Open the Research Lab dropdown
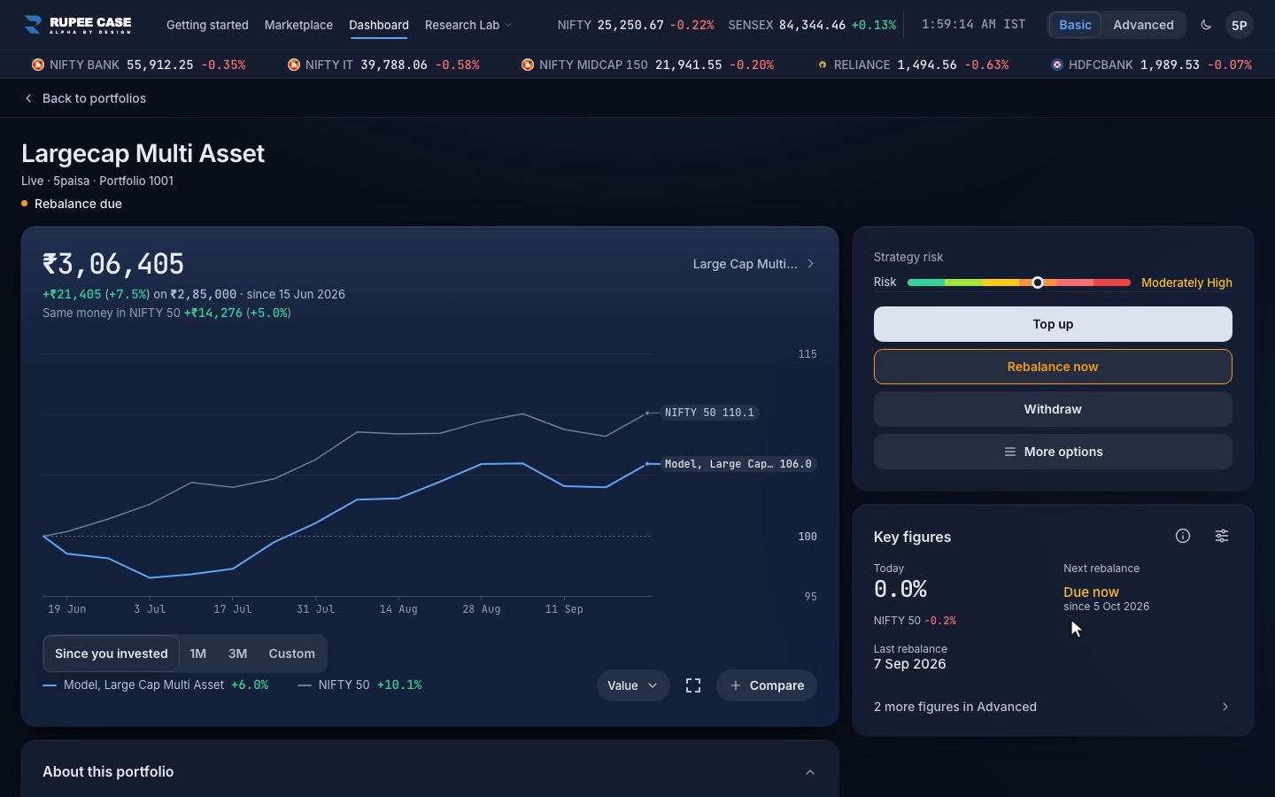The height and width of the screenshot is (797, 1275). 468,25
